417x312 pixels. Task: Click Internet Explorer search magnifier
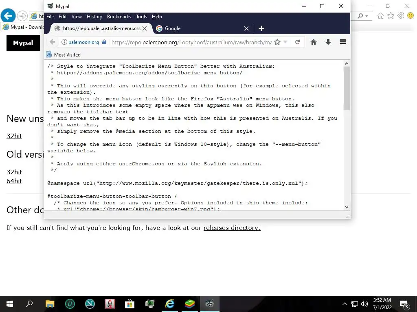360,16
